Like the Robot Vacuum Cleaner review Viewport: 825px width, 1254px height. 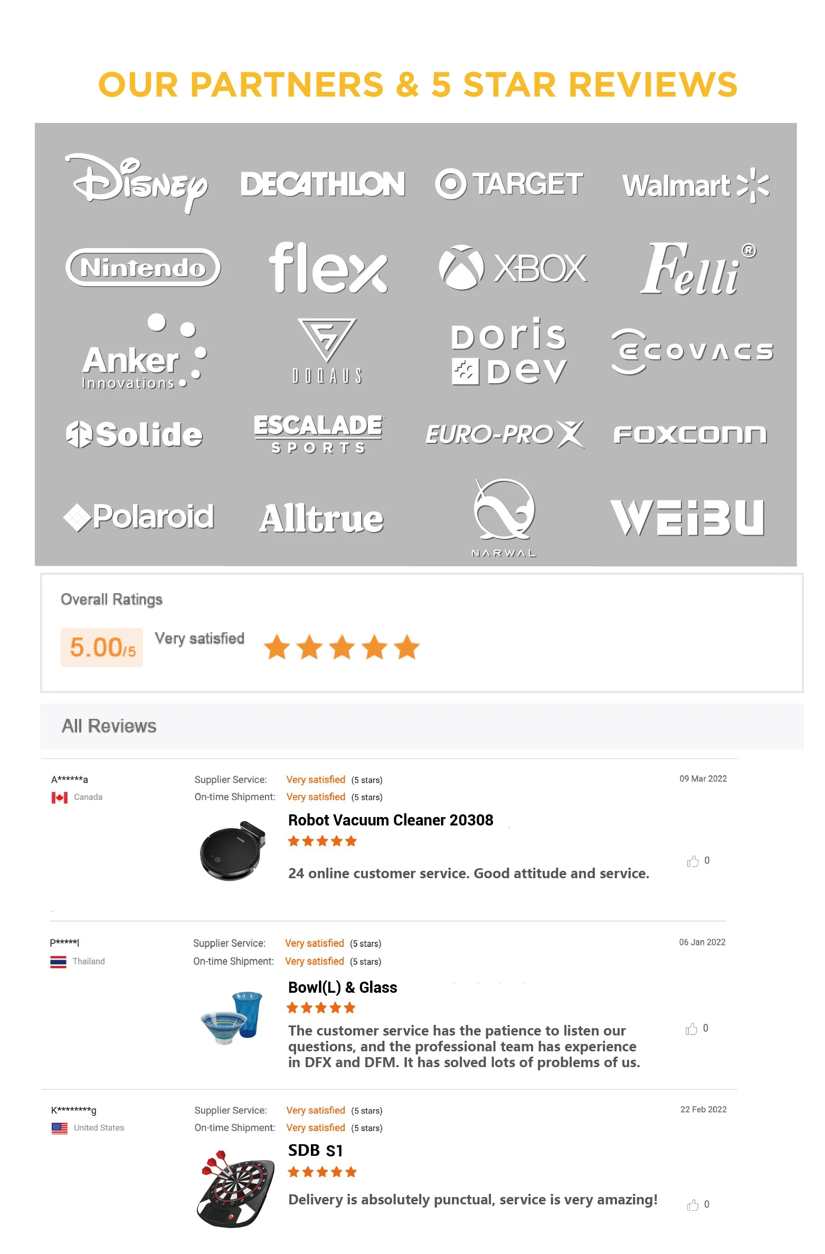693,861
